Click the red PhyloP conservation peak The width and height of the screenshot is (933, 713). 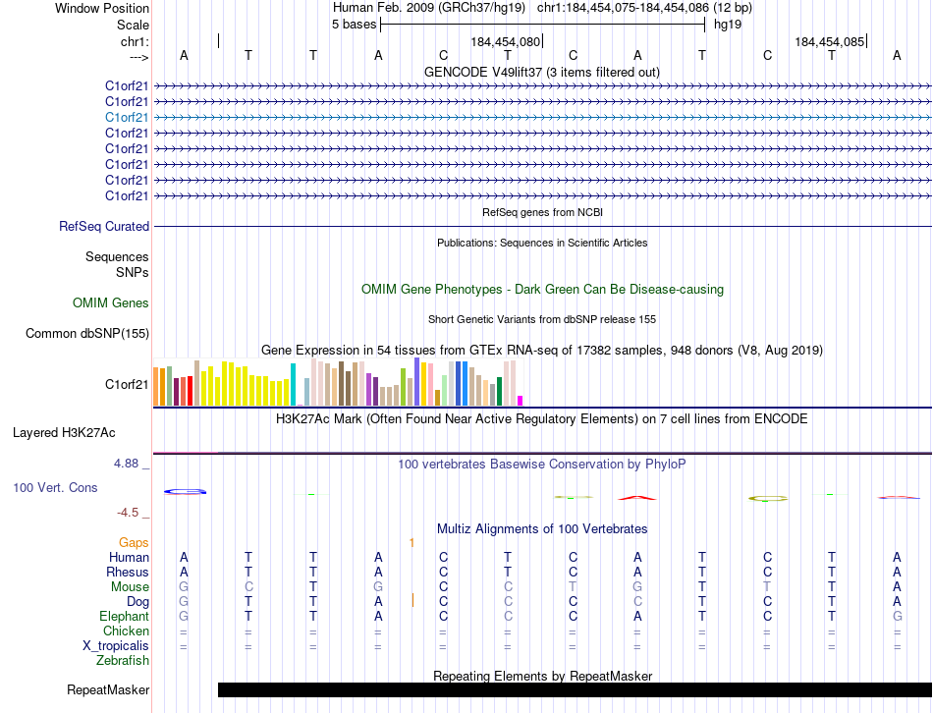pyautogui.click(x=637, y=498)
